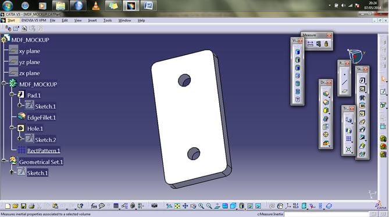Click the New document icon
The width and height of the screenshot is (389, 217).
[8, 206]
